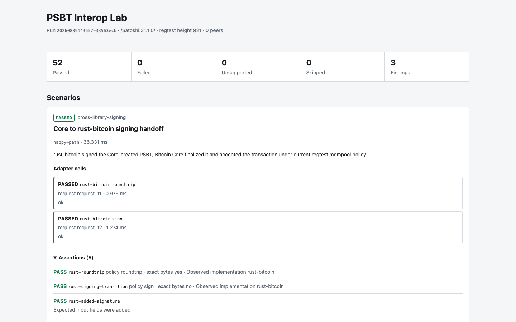
Task: Open Core to rust-bitcoin signing handoff title
Action: click(109, 129)
